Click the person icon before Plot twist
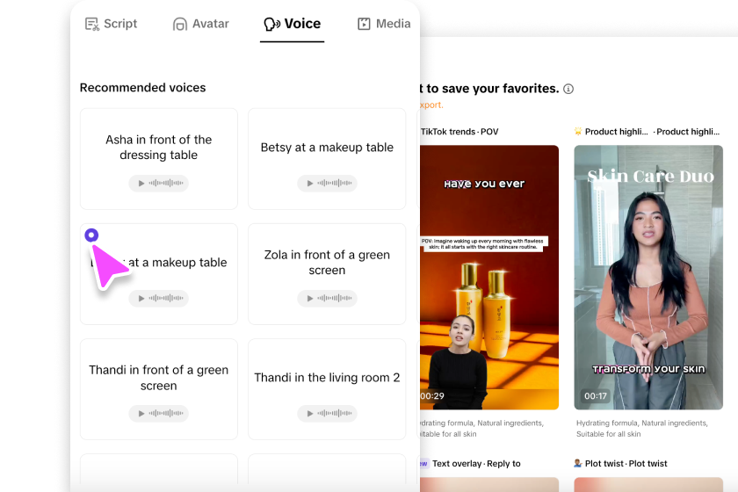The width and height of the screenshot is (738, 492). pyautogui.click(x=578, y=463)
